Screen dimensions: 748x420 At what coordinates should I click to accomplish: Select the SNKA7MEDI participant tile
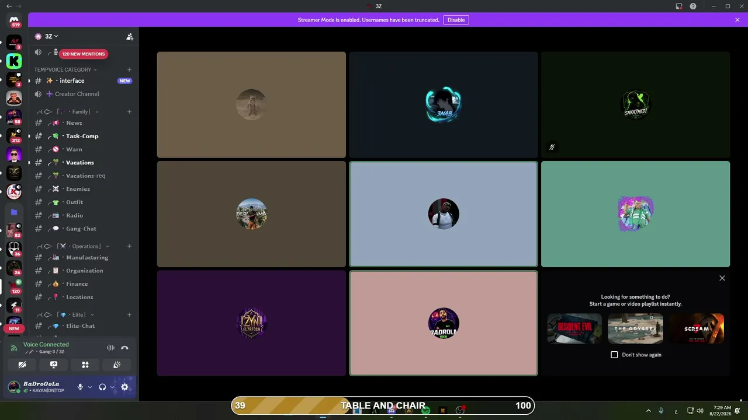point(635,105)
